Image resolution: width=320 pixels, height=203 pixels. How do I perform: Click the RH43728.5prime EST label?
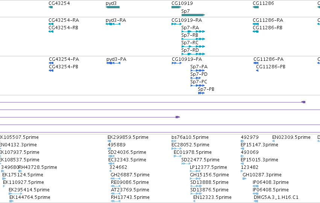point(38,167)
